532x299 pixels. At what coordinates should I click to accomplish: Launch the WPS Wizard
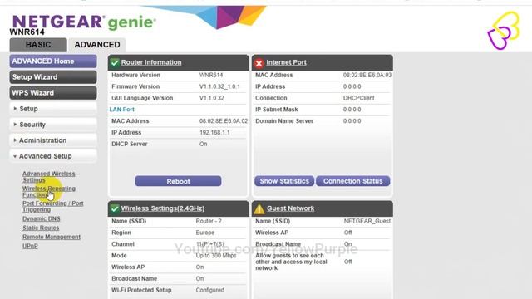(53, 93)
